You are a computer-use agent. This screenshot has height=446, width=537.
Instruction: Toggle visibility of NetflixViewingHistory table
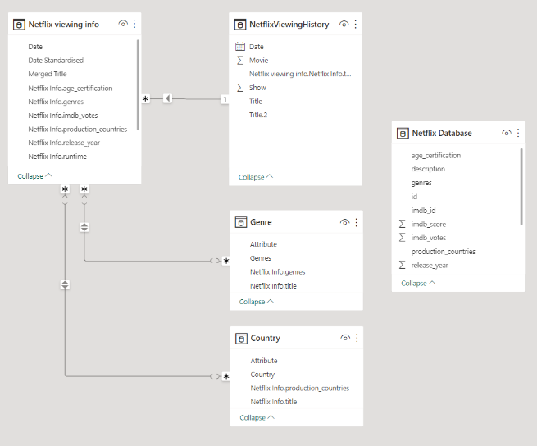click(344, 25)
